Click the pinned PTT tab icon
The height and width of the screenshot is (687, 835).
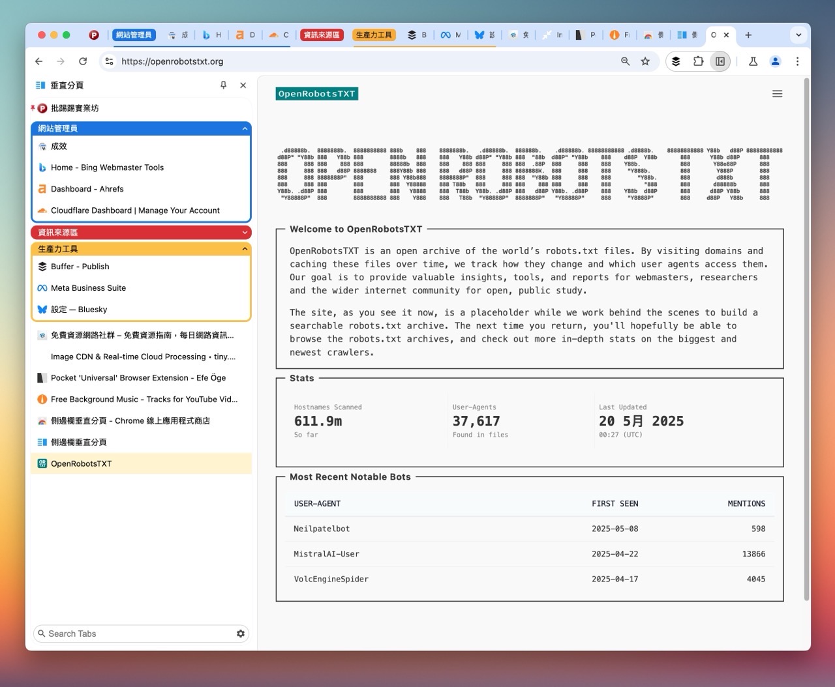(x=94, y=35)
